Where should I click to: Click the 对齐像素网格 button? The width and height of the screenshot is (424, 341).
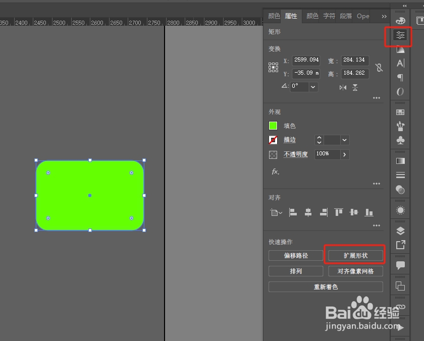point(355,271)
